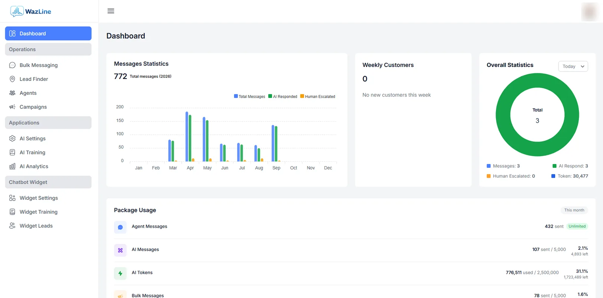Click the AI Respond: 3 legend entry
This screenshot has width=603, height=298.
[x=570, y=166]
